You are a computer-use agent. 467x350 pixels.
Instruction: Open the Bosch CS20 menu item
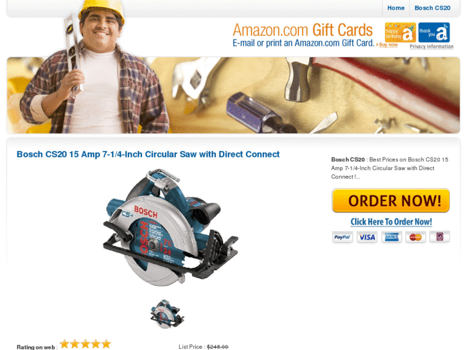pyautogui.click(x=432, y=8)
